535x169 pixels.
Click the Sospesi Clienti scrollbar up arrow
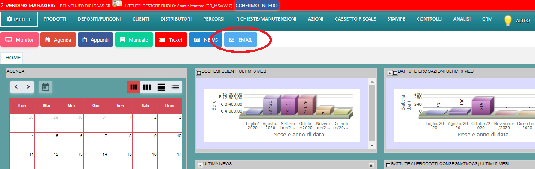(x=372, y=81)
